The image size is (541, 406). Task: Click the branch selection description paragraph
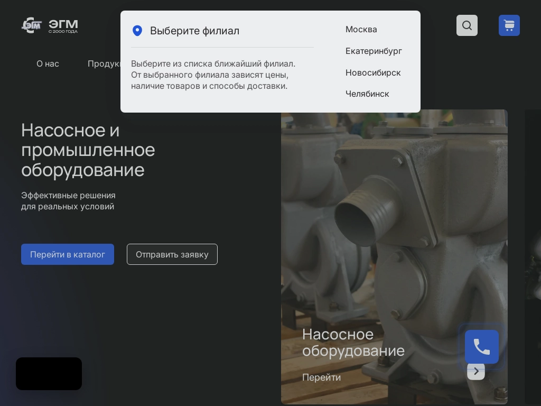[x=213, y=75]
